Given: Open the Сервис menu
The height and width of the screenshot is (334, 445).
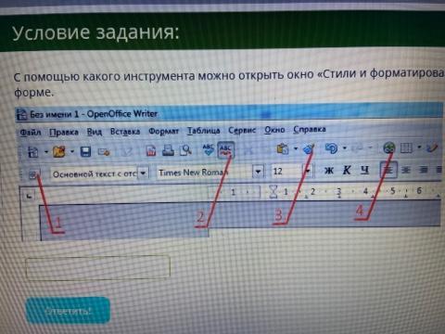Looking at the screenshot, I should tap(242, 130).
